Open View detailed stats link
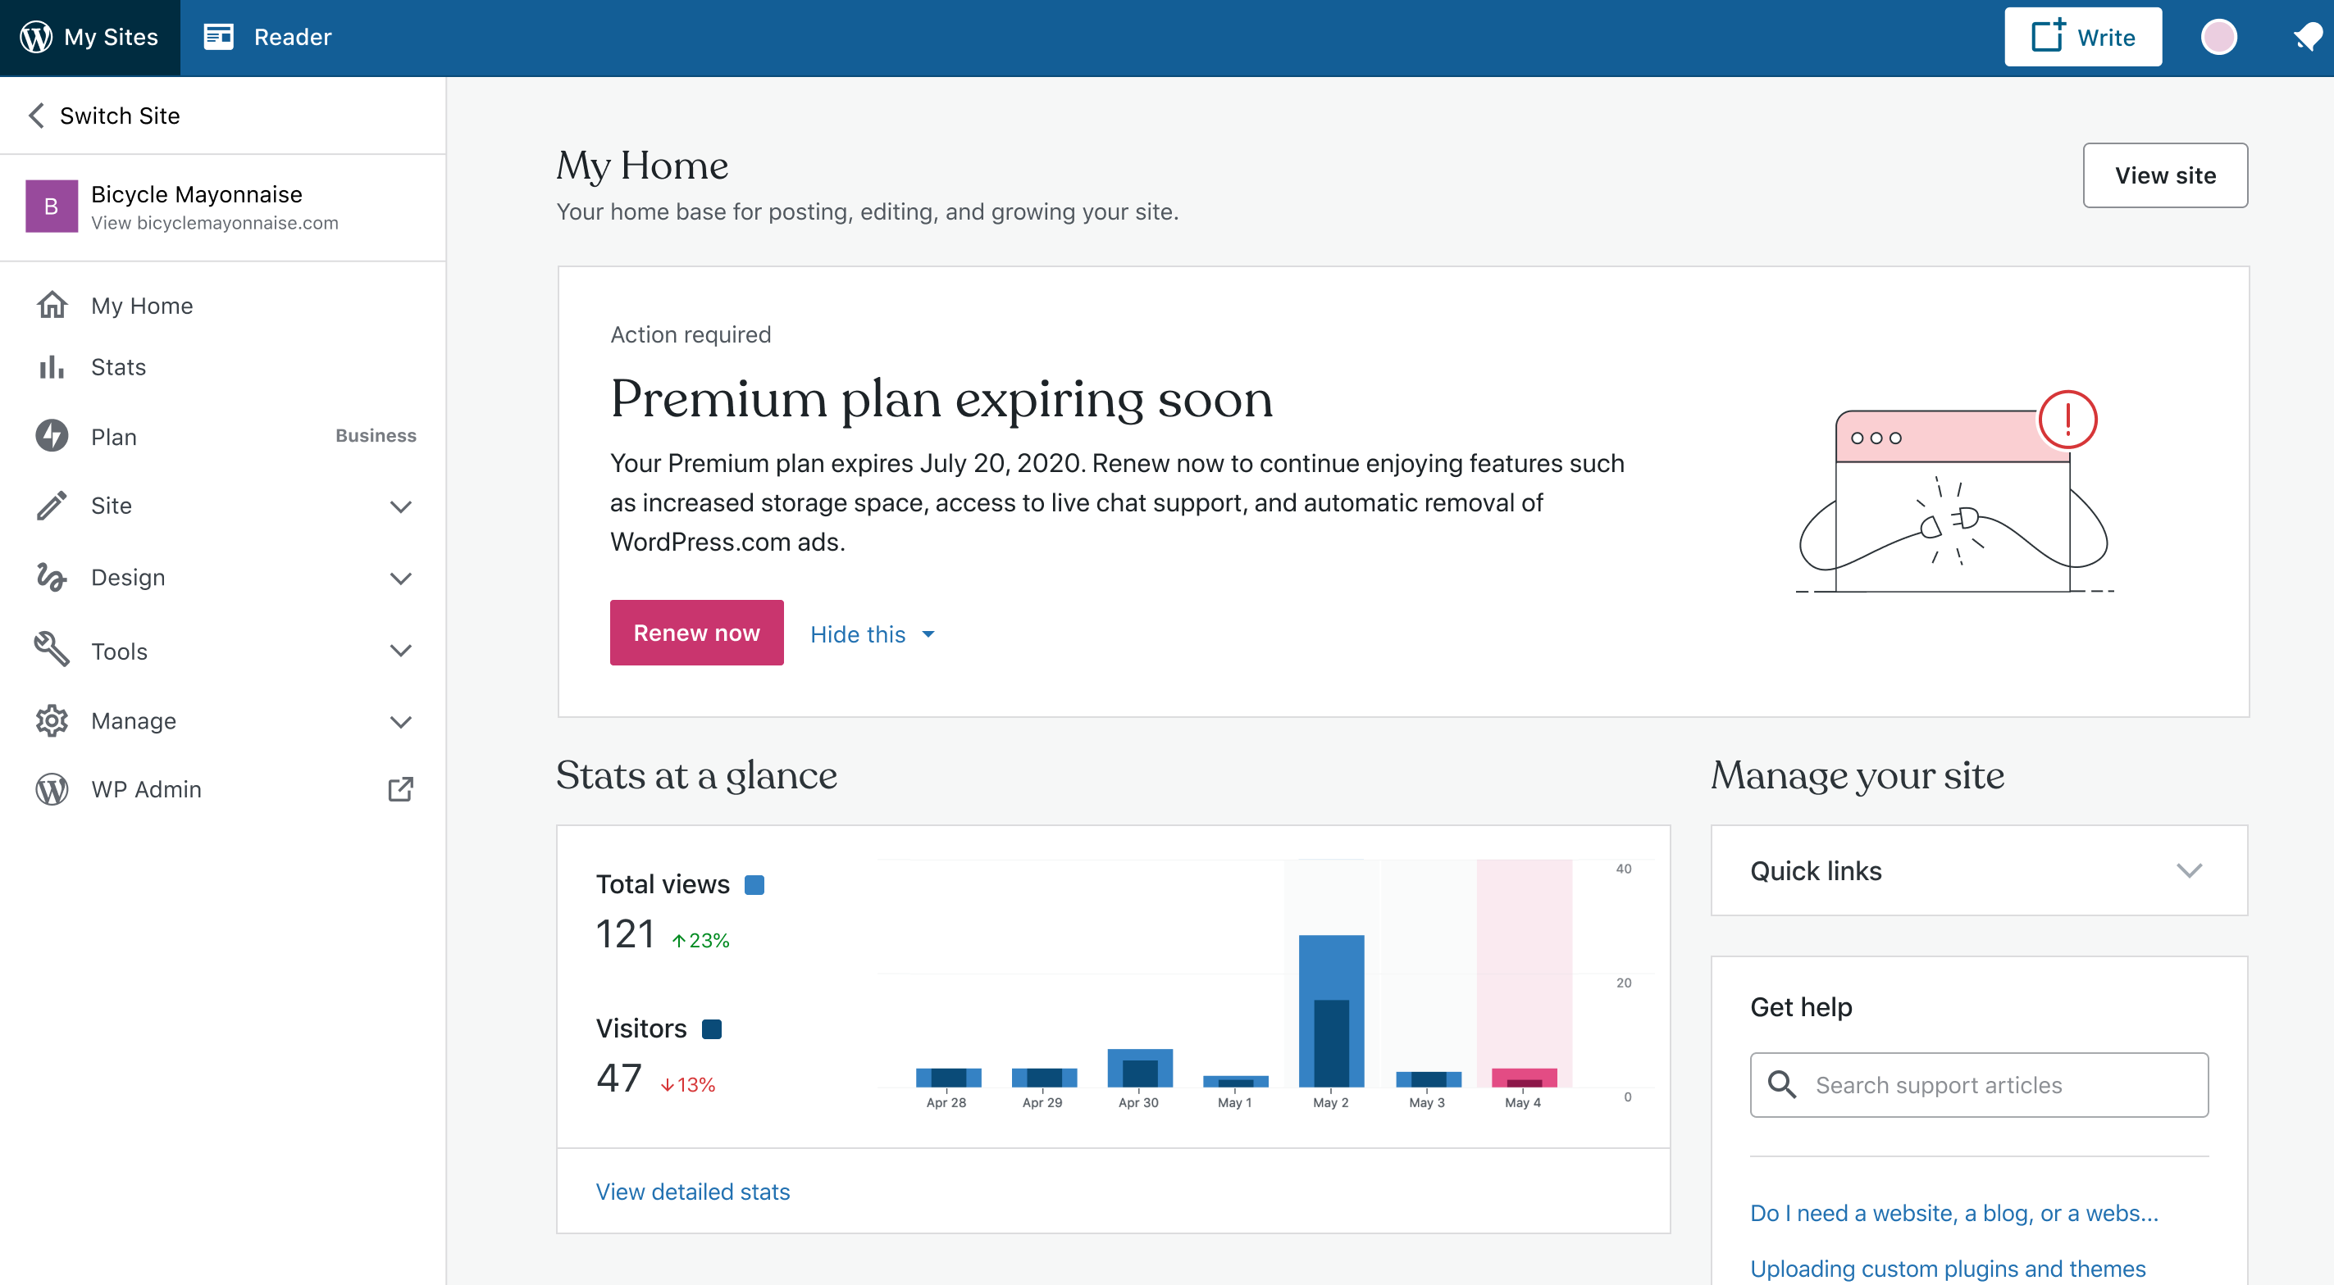This screenshot has width=2334, height=1285. coord(692,1192)
